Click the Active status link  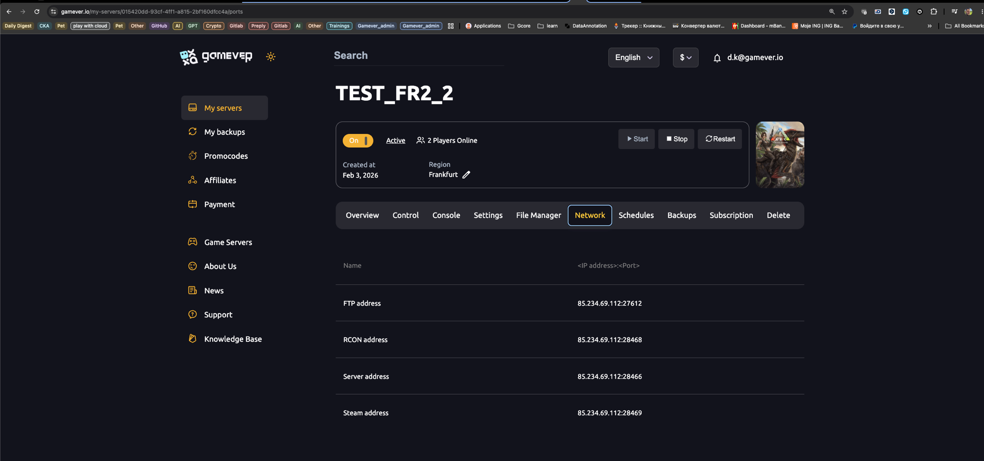click(396, 141)
